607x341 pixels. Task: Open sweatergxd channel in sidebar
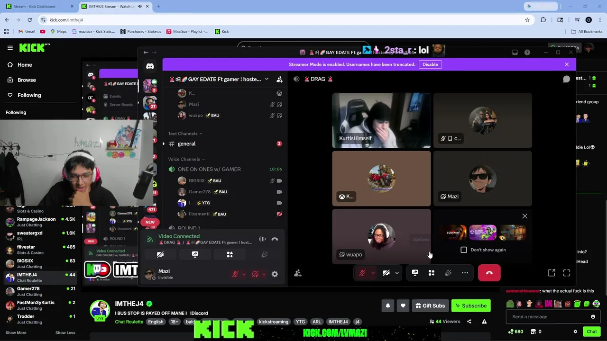tap(40, 235)
